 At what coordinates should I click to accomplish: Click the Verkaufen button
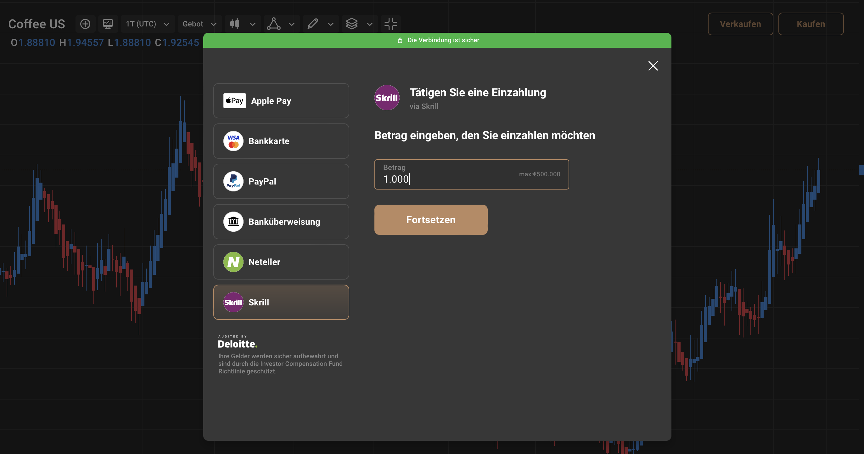[740, 24]
